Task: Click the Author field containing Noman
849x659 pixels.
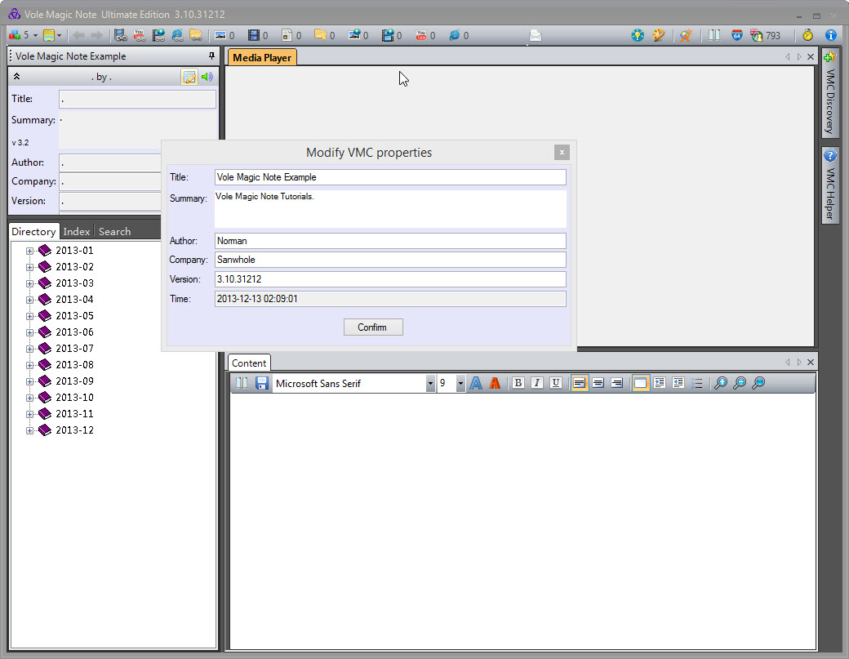Action: 390,240
